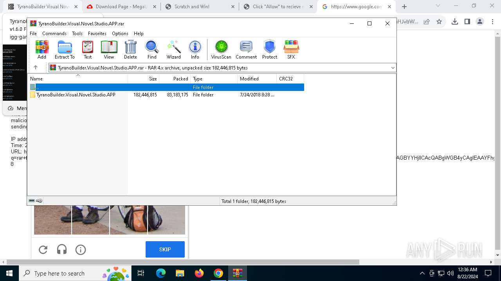Toggle Chrome side panel icon

tap(467, 22)
